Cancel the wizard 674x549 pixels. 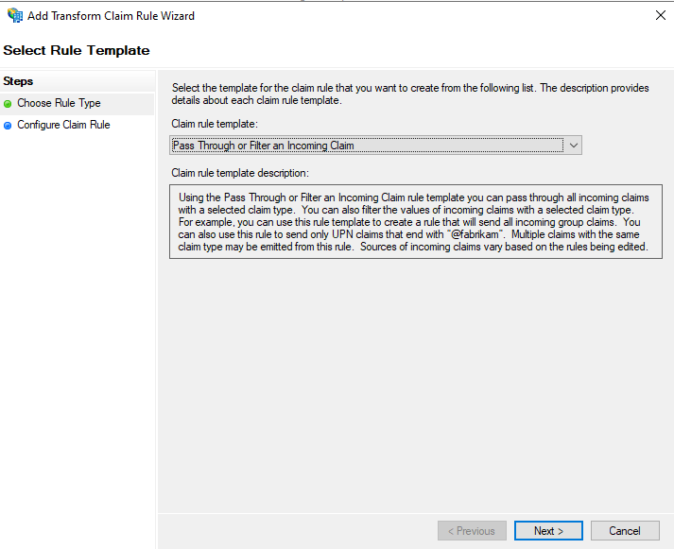click(625, 531)
